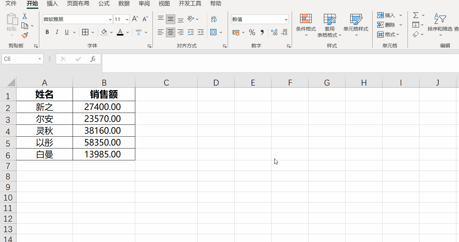Apply underline formatting
Screen dimensions: 459x242
66,32
